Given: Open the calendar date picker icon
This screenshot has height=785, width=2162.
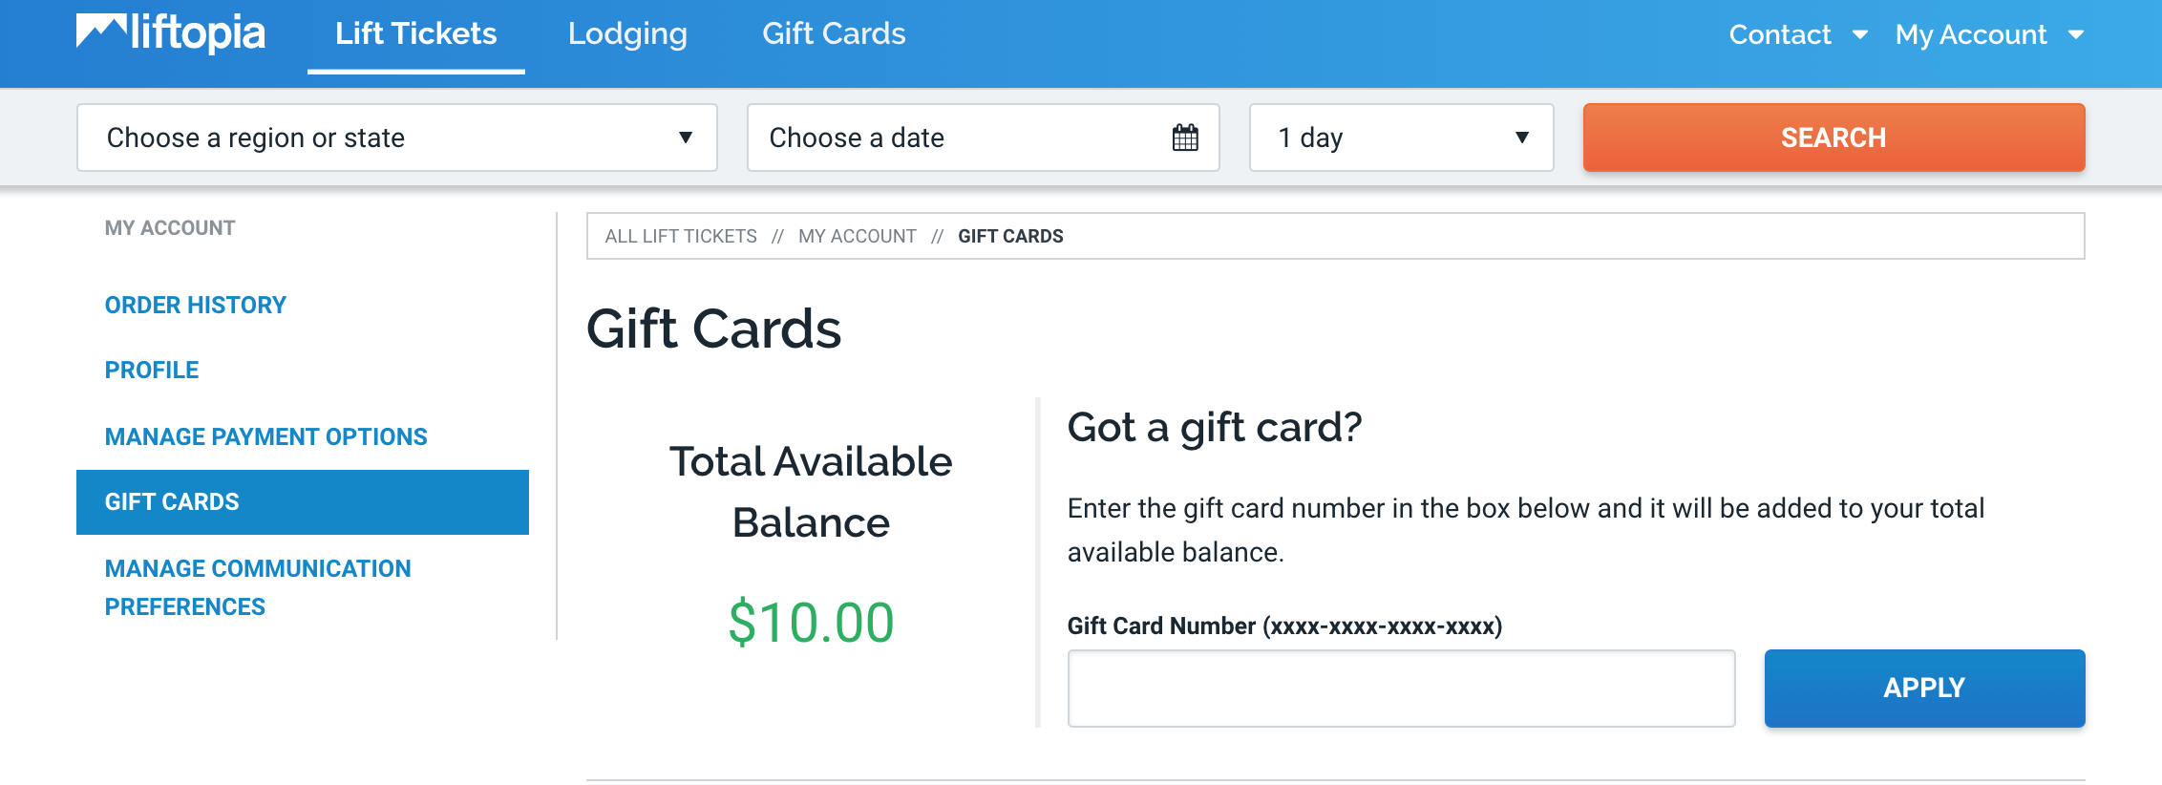Looking at the screenshot, I should 1185,138.
